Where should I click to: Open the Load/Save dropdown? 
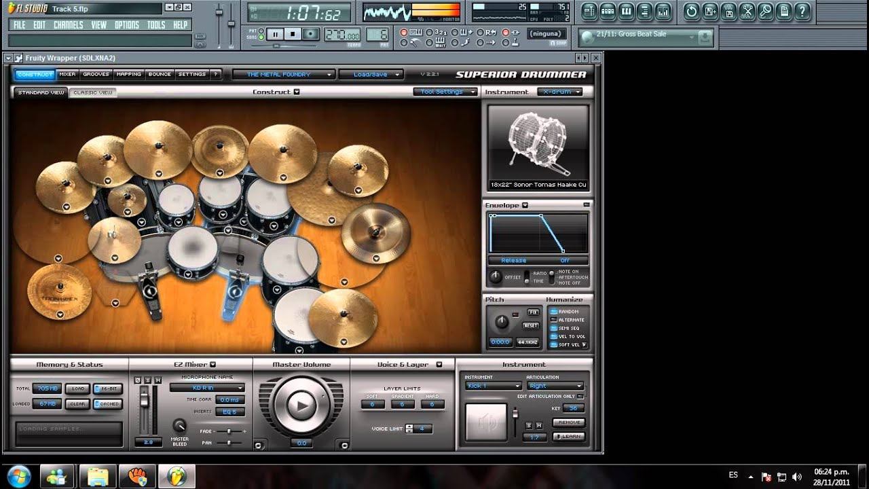(371, 74)
